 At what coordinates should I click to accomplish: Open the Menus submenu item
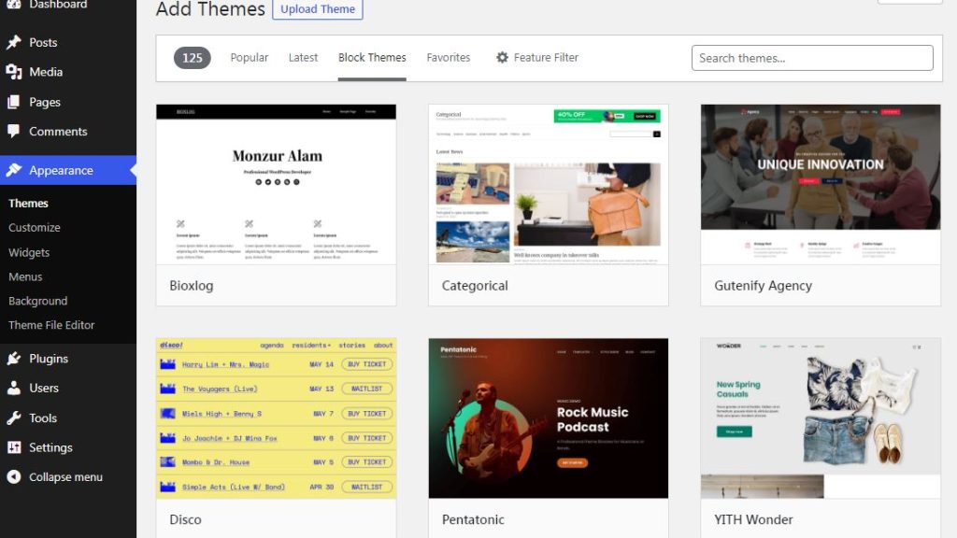[x=25, y=276]
